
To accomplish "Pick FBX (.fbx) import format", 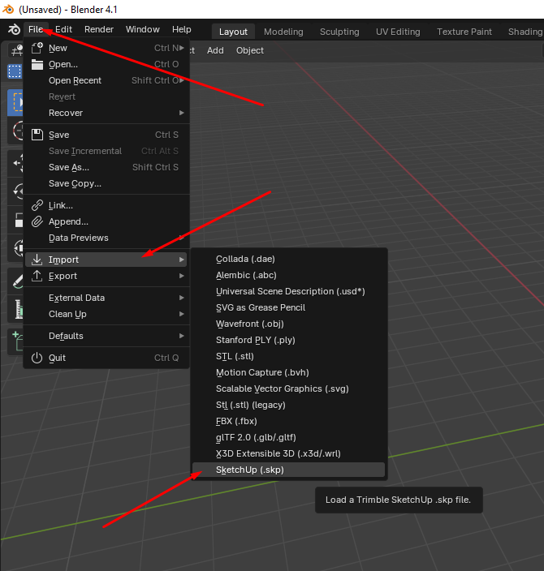I will point(236,421).
